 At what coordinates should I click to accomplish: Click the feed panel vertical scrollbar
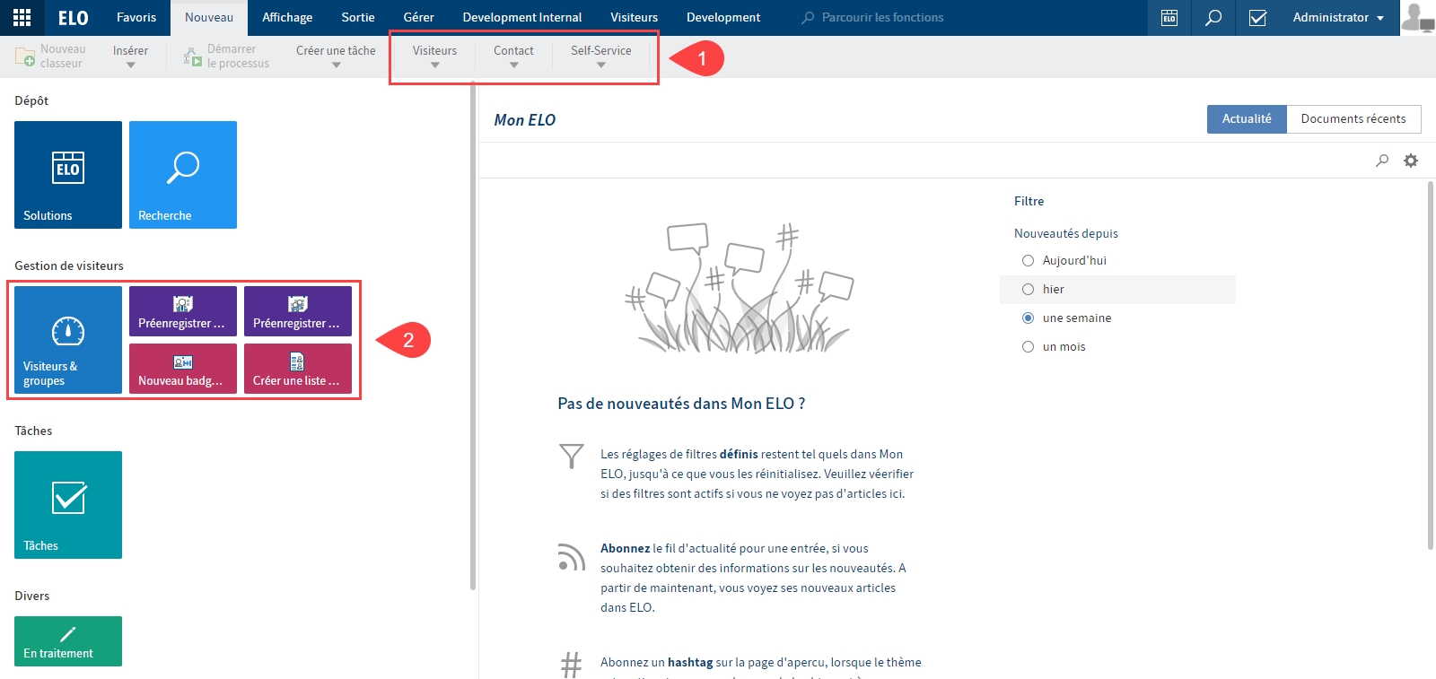coord(1431,365)
